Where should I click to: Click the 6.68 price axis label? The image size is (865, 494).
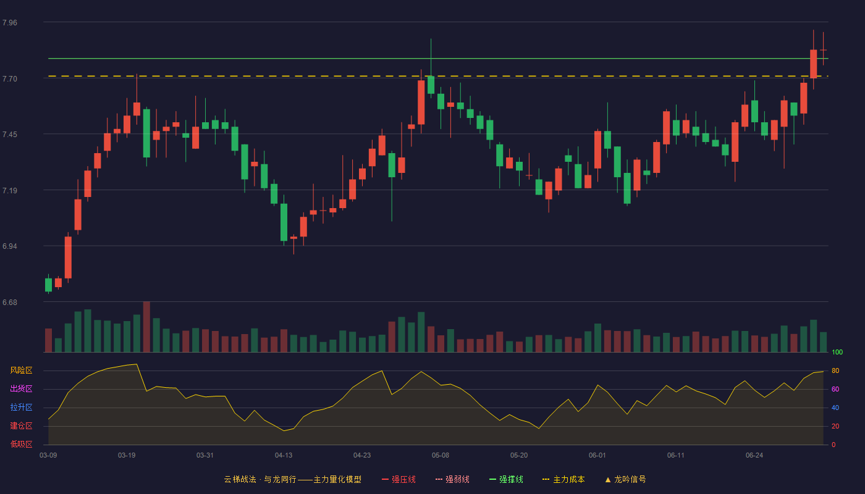tap(10, 303)
